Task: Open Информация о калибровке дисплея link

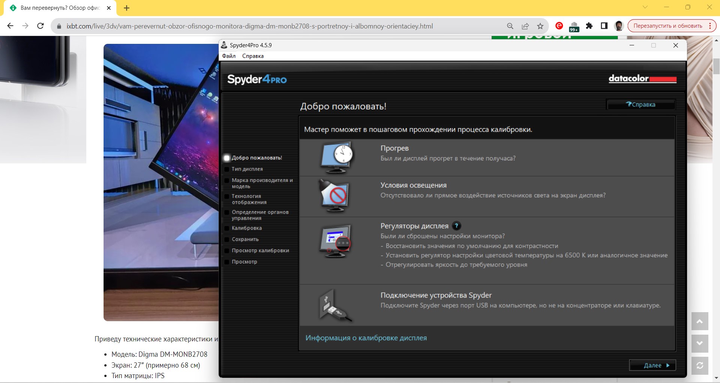Action: pyautogui.click(x=366, y=338)
